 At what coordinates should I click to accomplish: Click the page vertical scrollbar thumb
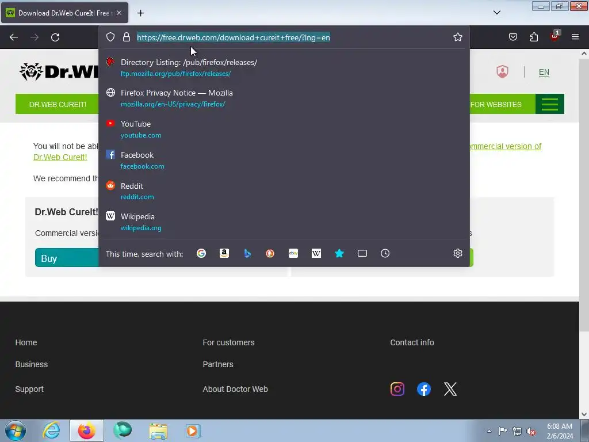tap(584, 195)
